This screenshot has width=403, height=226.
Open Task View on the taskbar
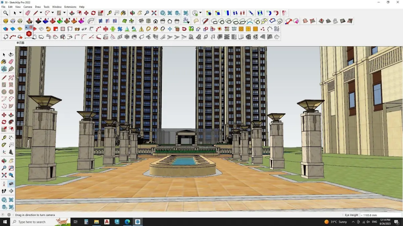click(76, 222)
